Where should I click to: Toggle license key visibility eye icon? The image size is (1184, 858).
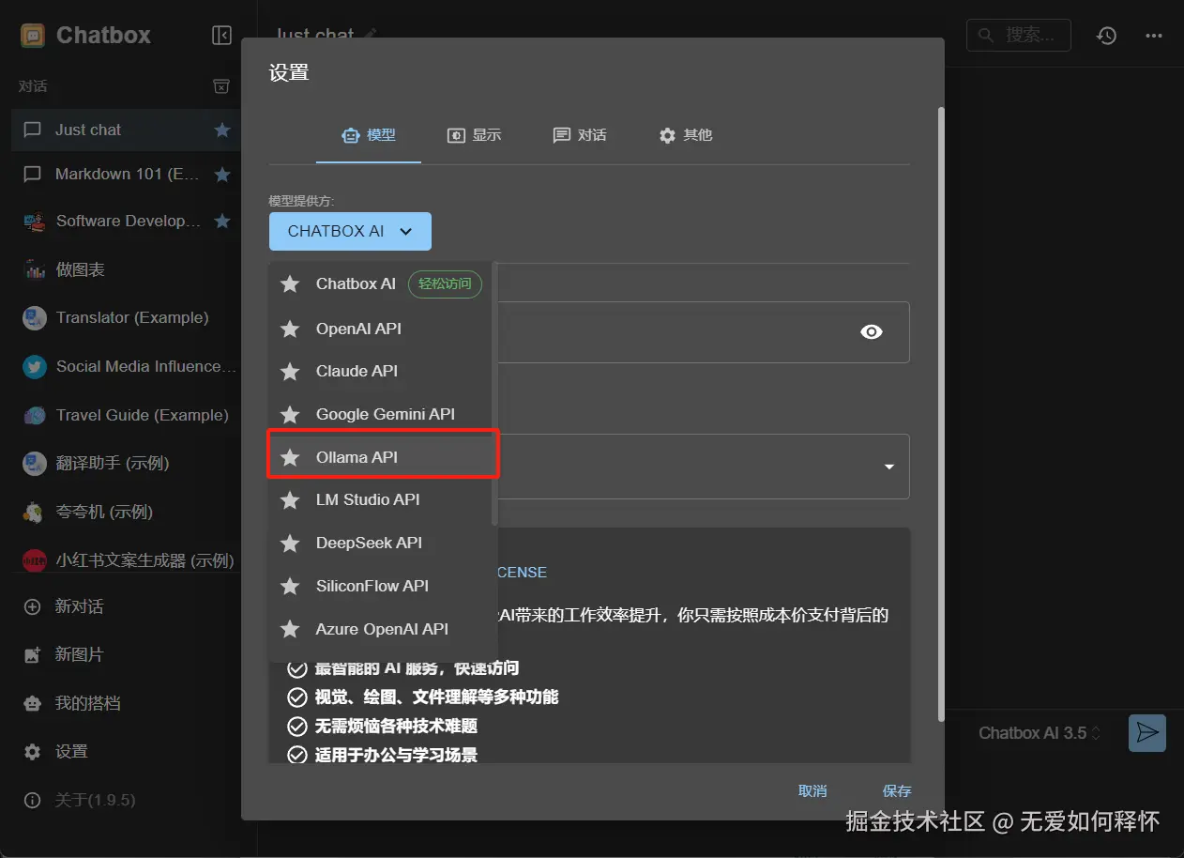pos(872,331)
